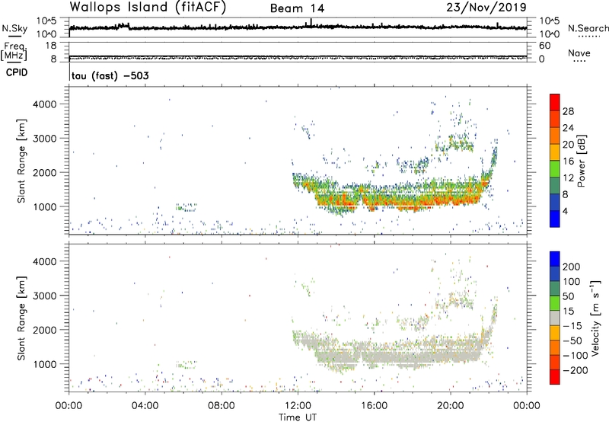The image size is (609, 422).
Task: Click the blue bottom of power color bar
Action: (555, 219)
